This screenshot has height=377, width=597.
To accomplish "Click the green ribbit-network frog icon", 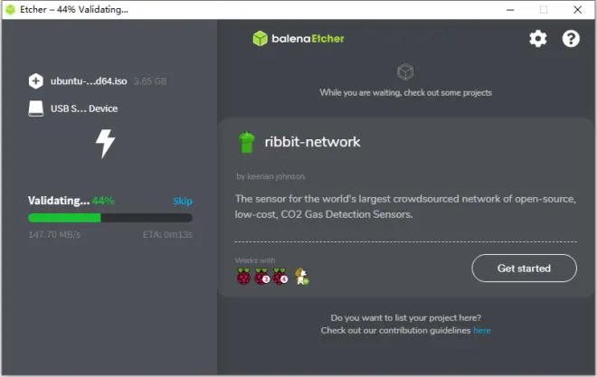I will [246, 142].
